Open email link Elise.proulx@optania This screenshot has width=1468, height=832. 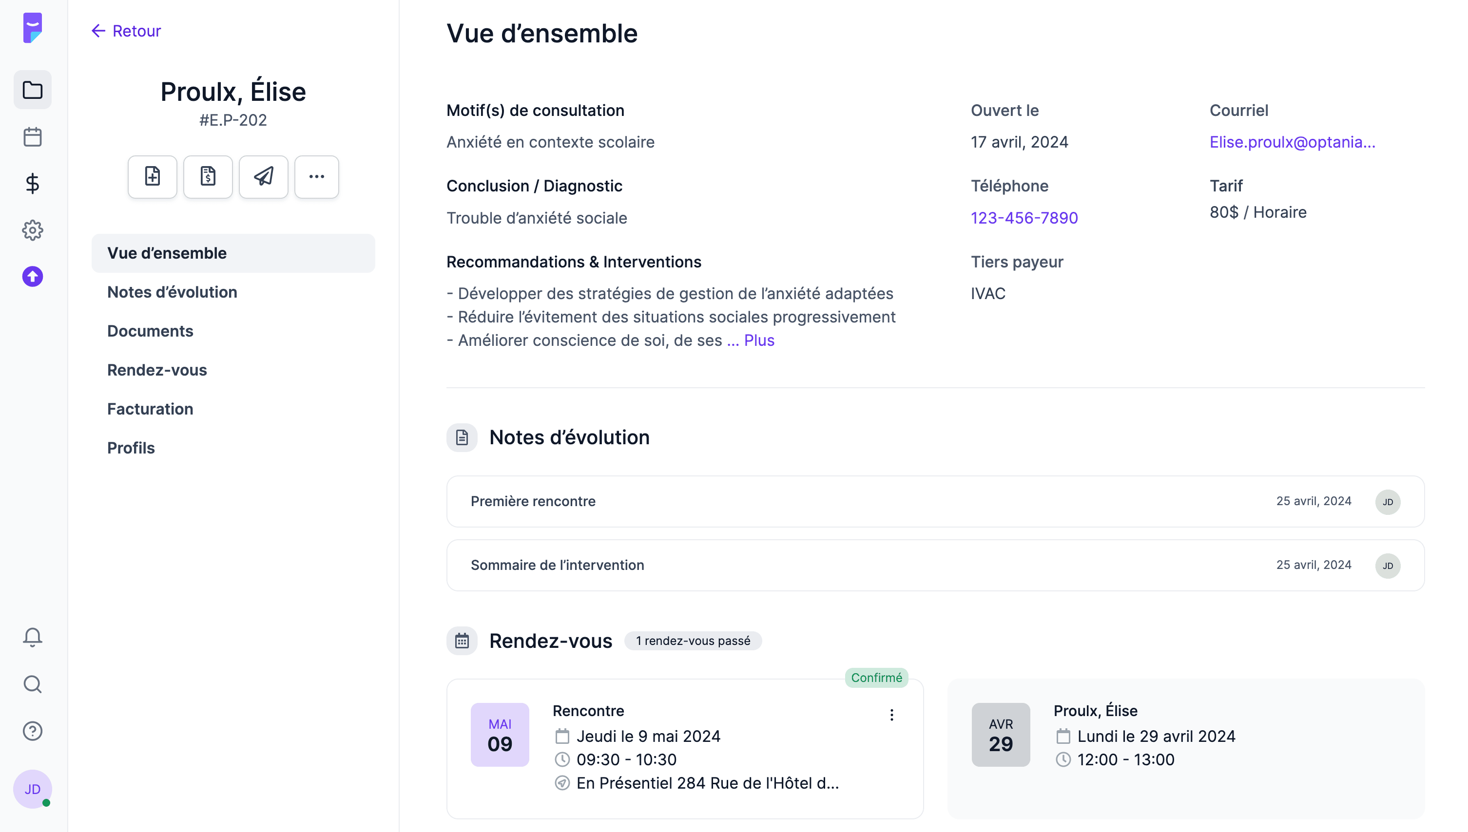1293,142
